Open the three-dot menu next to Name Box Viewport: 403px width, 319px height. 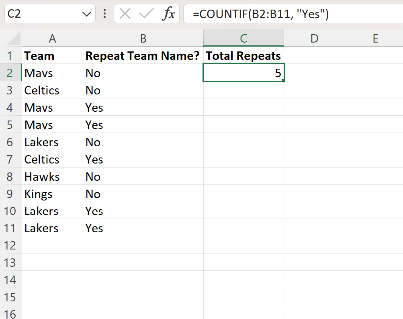(x=104, y=14)
